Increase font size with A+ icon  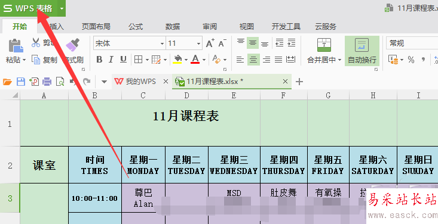point(210,43)
